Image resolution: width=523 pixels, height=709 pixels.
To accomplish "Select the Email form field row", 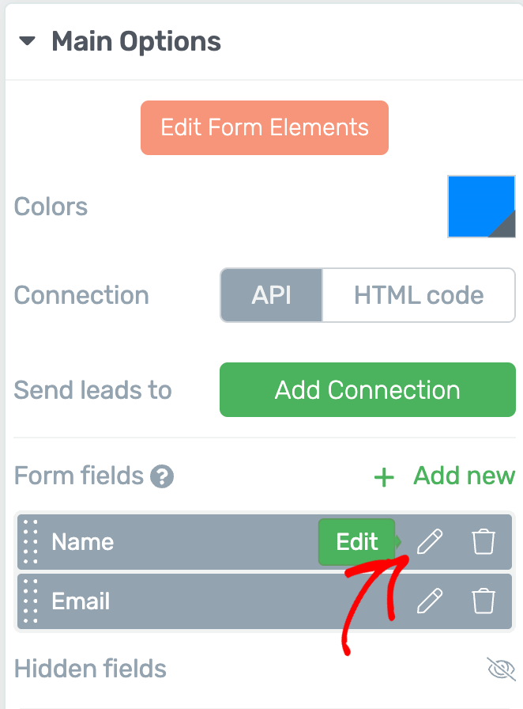I will click(265, 601).
